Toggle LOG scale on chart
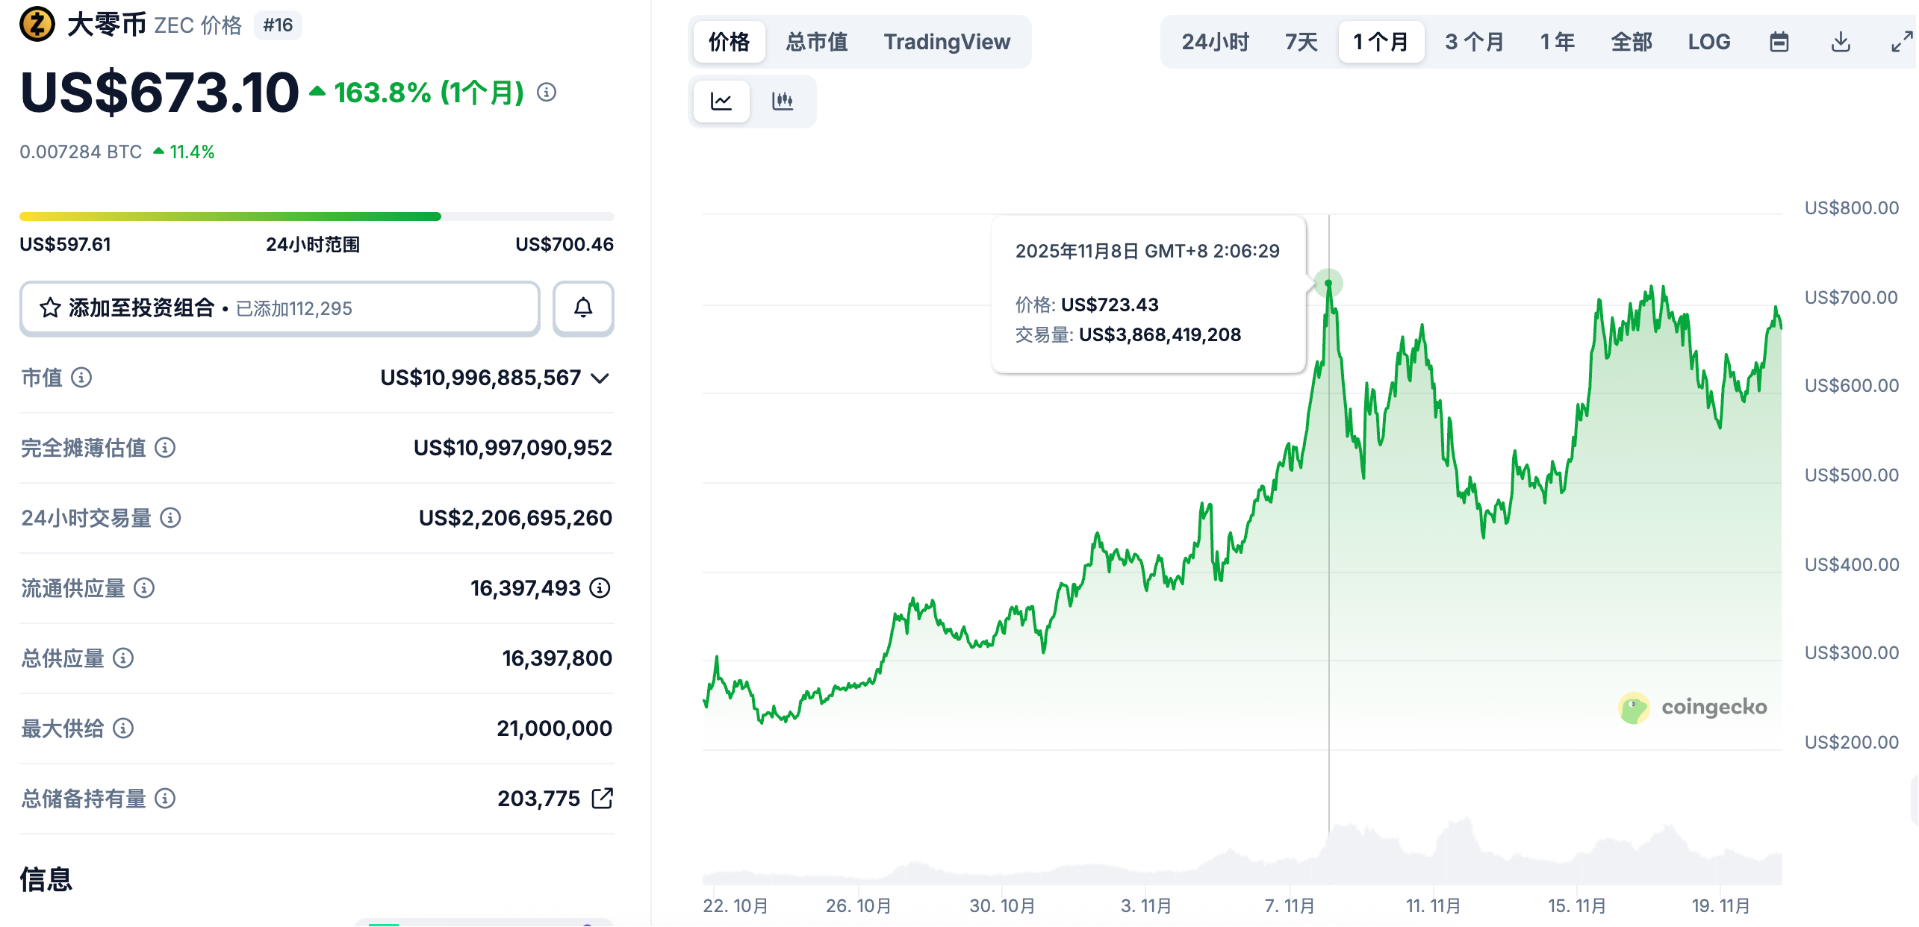 tap(1708, 42)
